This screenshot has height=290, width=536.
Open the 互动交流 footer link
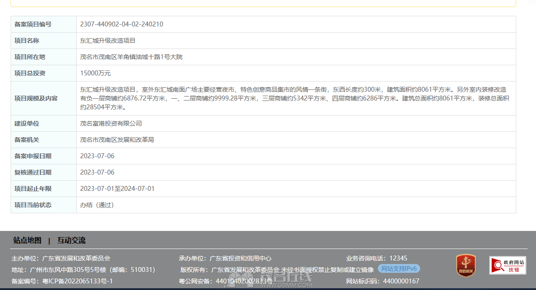click(x=71, y=240)
